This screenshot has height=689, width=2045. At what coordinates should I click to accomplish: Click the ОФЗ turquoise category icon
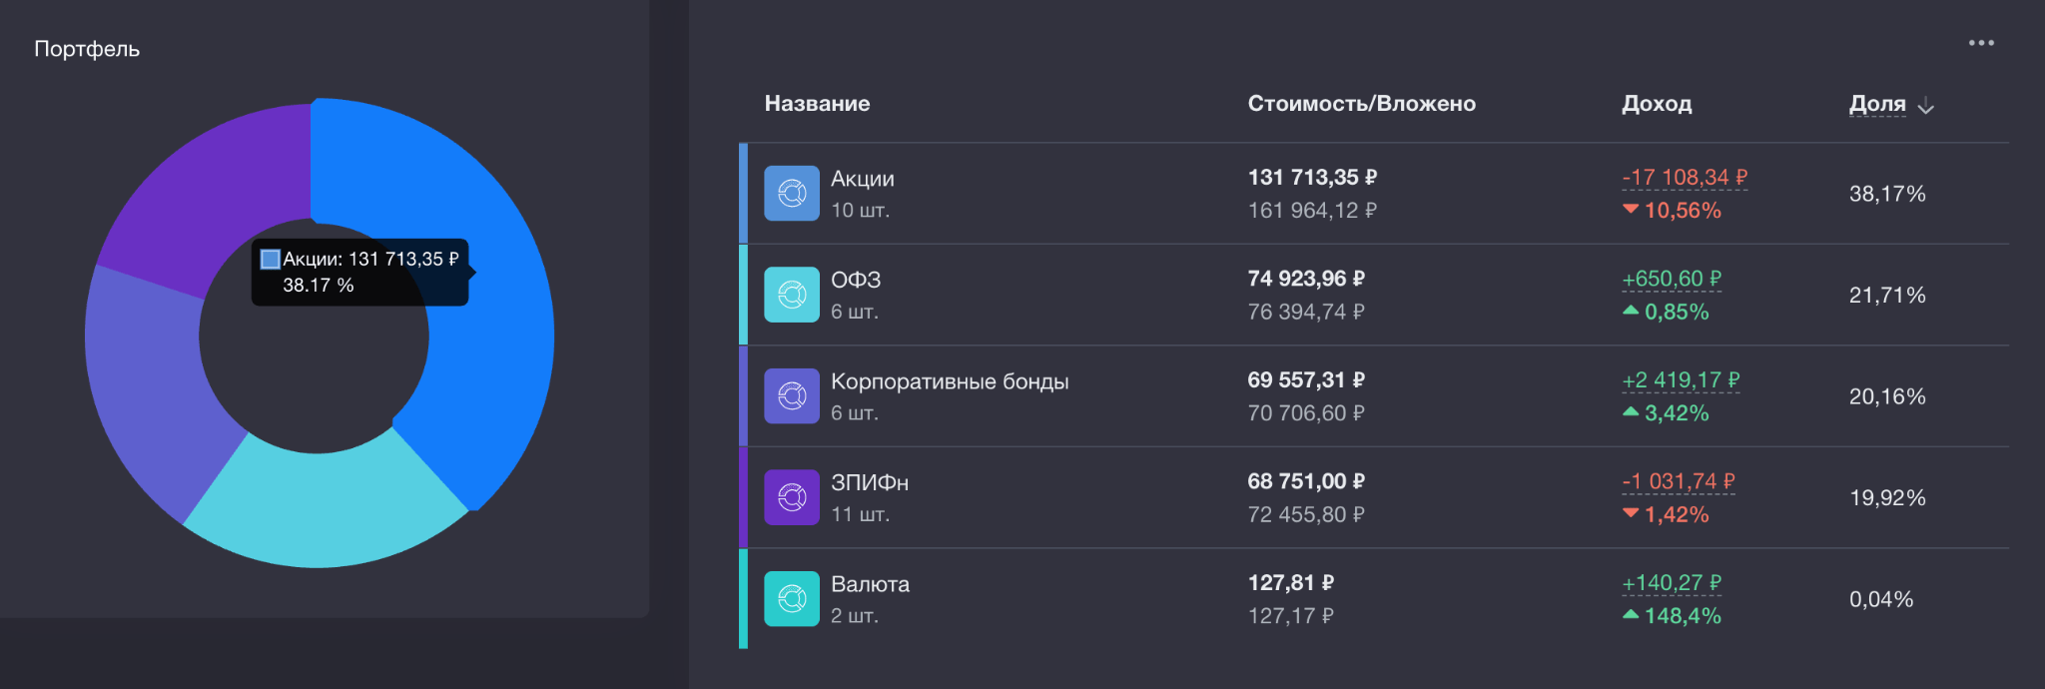[792, 295]
